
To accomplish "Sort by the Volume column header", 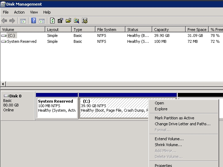I will click(x=23, y=29).
